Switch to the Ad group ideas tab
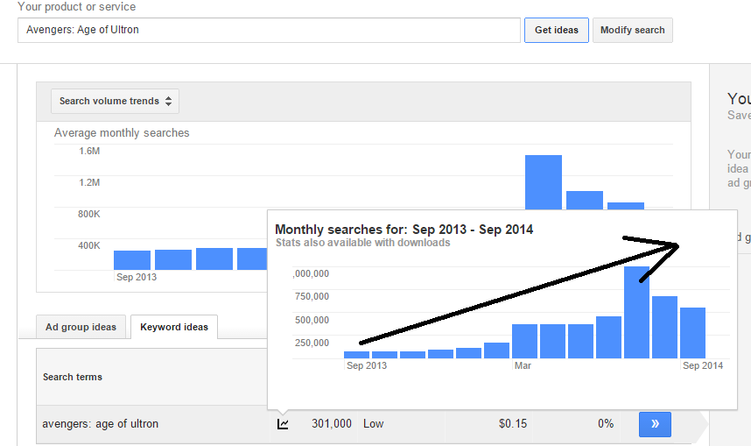751x446 pixels. pos(81,327)
